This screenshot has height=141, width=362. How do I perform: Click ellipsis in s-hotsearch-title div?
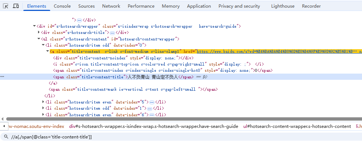[x=112, y=33]
